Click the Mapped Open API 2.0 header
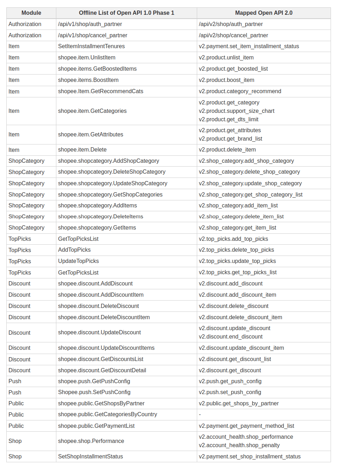The height and width of the screenshot is (470, 338). coord(264,13)
